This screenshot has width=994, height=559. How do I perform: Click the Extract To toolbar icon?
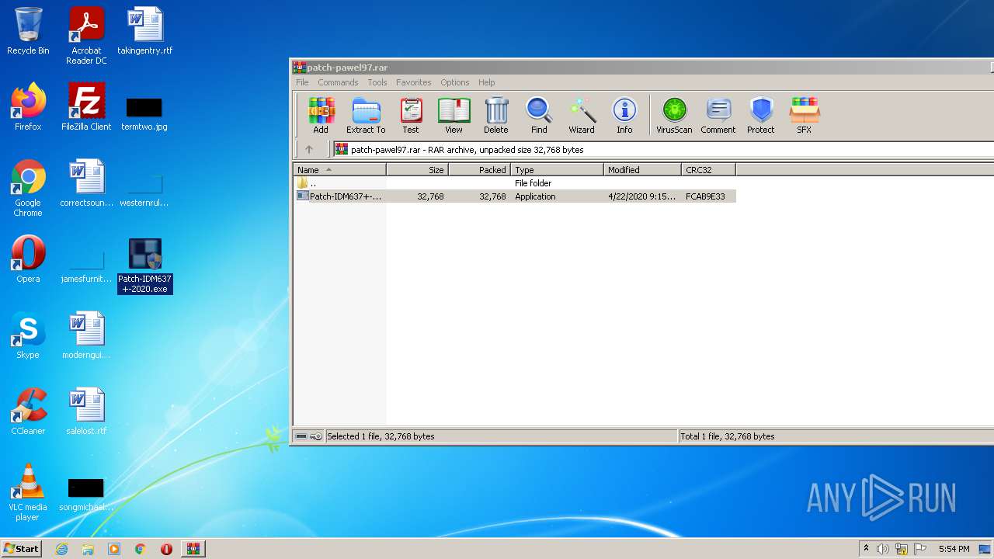tap(366, 116)
